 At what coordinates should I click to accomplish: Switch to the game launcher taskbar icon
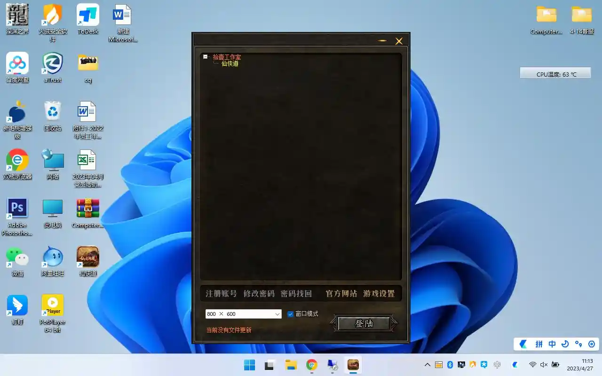pyautogui.click(x=353, y=365)
